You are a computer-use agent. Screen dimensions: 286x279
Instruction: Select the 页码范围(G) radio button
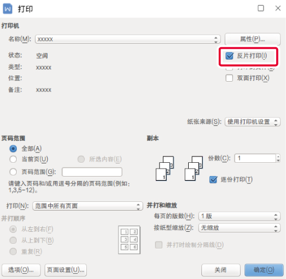point(13,172)
